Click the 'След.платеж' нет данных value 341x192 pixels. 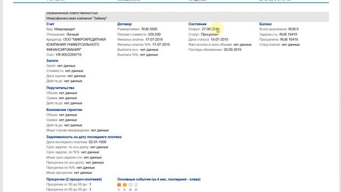290,44
